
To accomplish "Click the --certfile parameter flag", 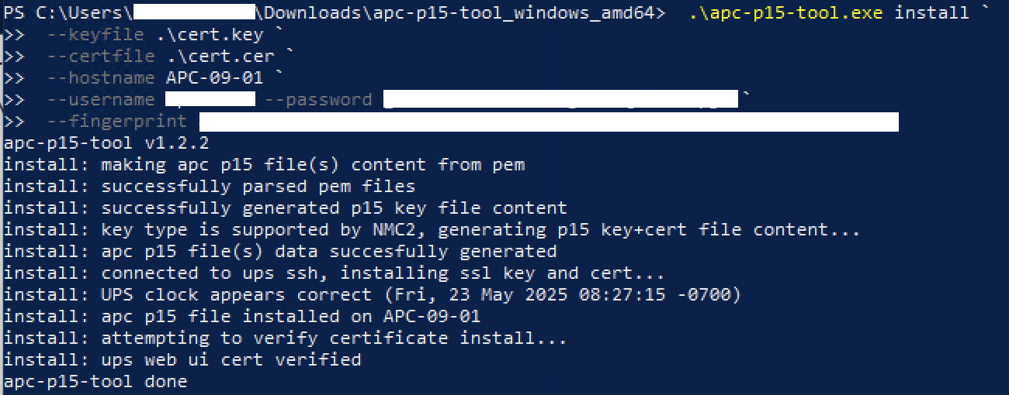I will click(100, 56).
